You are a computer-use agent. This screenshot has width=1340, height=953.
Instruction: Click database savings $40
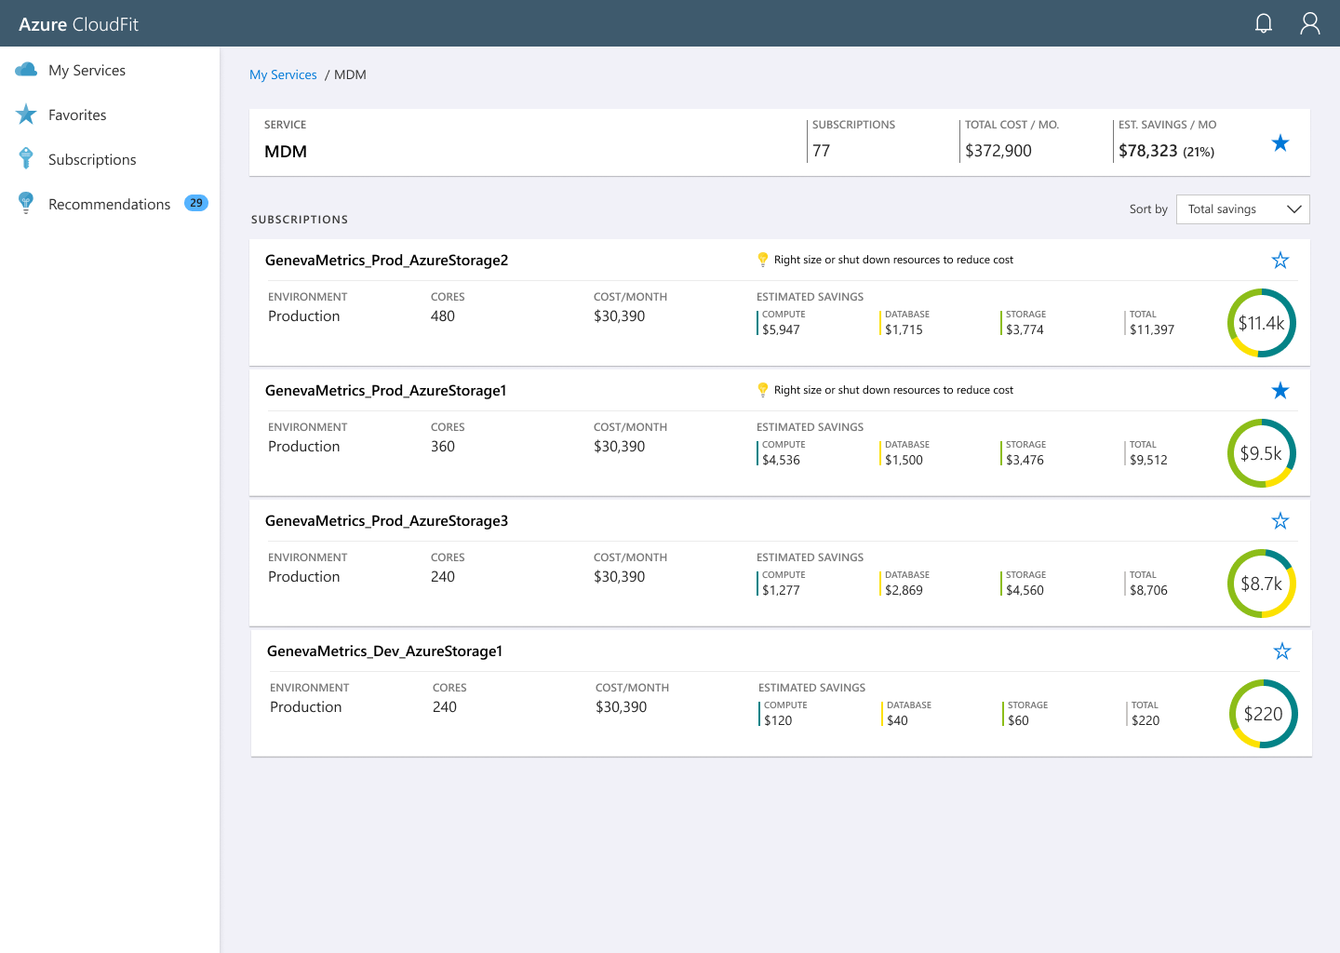tap(897, 720)
